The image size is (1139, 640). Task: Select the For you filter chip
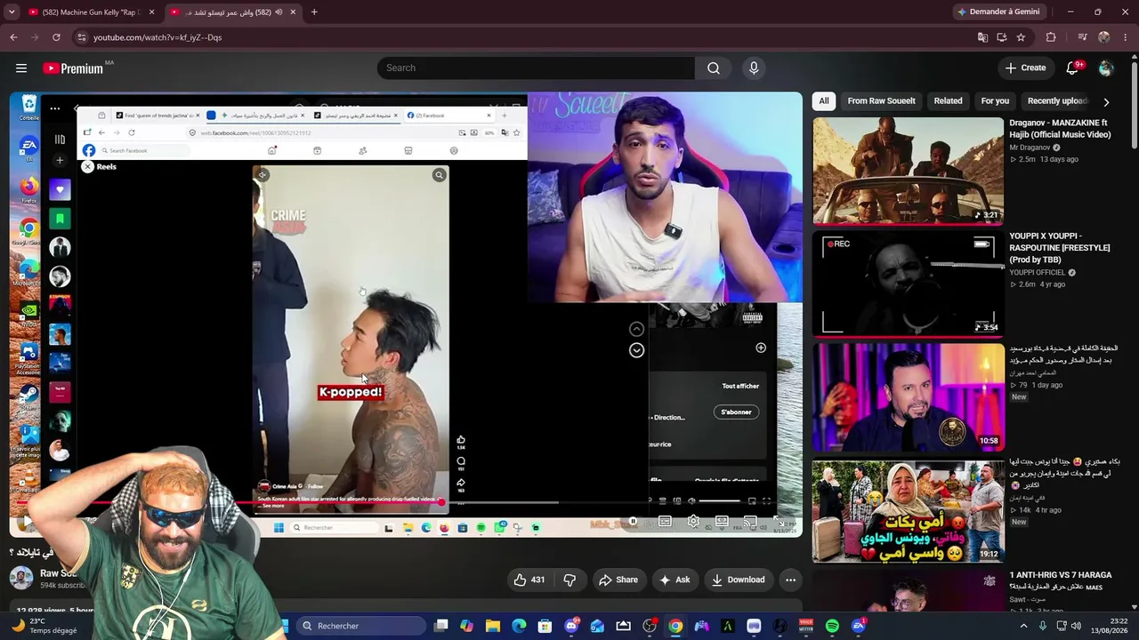tap(995, 100)
